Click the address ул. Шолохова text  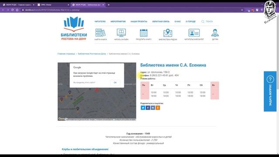158,72
